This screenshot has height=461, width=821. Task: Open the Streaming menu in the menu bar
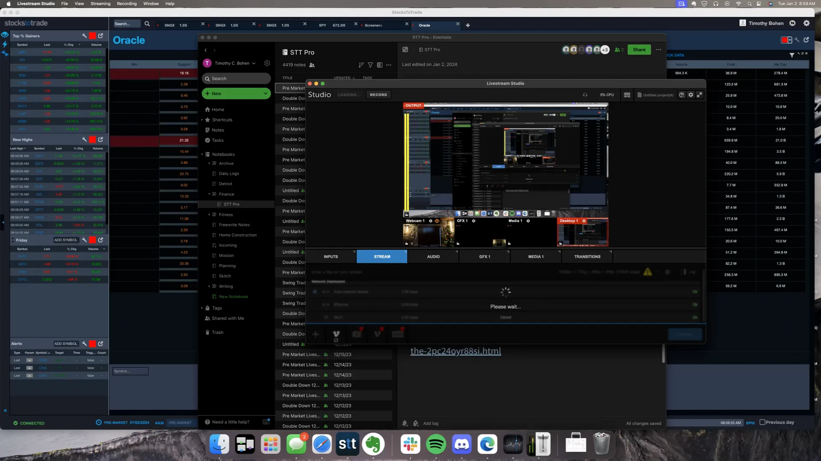100,3
